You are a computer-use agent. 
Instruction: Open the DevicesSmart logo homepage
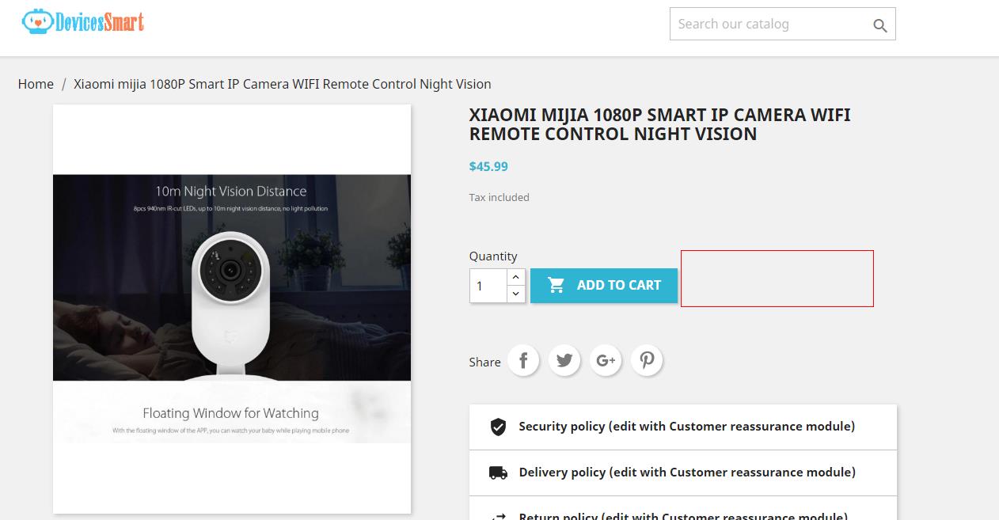tap(83, 21)
